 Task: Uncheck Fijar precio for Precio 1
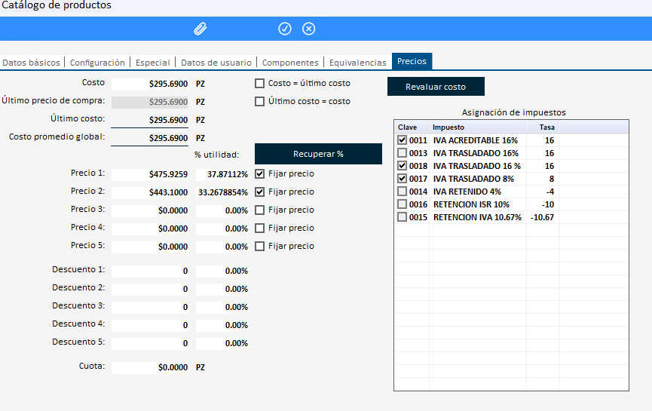pos(260,173)
